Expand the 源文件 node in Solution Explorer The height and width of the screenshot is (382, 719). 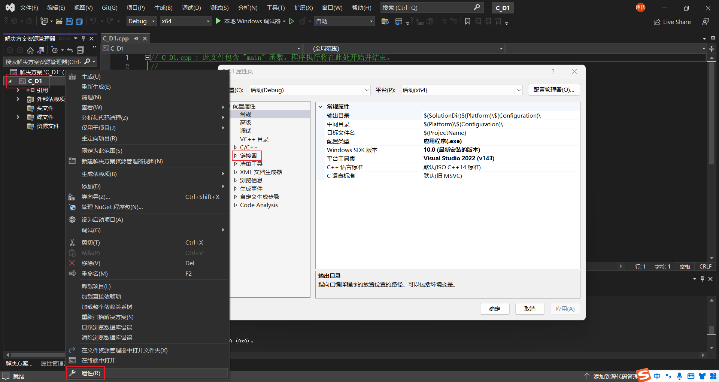point(18,117)
